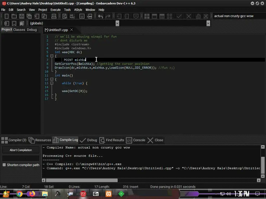Close the Untitled1.cpp editor tab
This screenshot has width=266, height=199.
tap(72, 30)
